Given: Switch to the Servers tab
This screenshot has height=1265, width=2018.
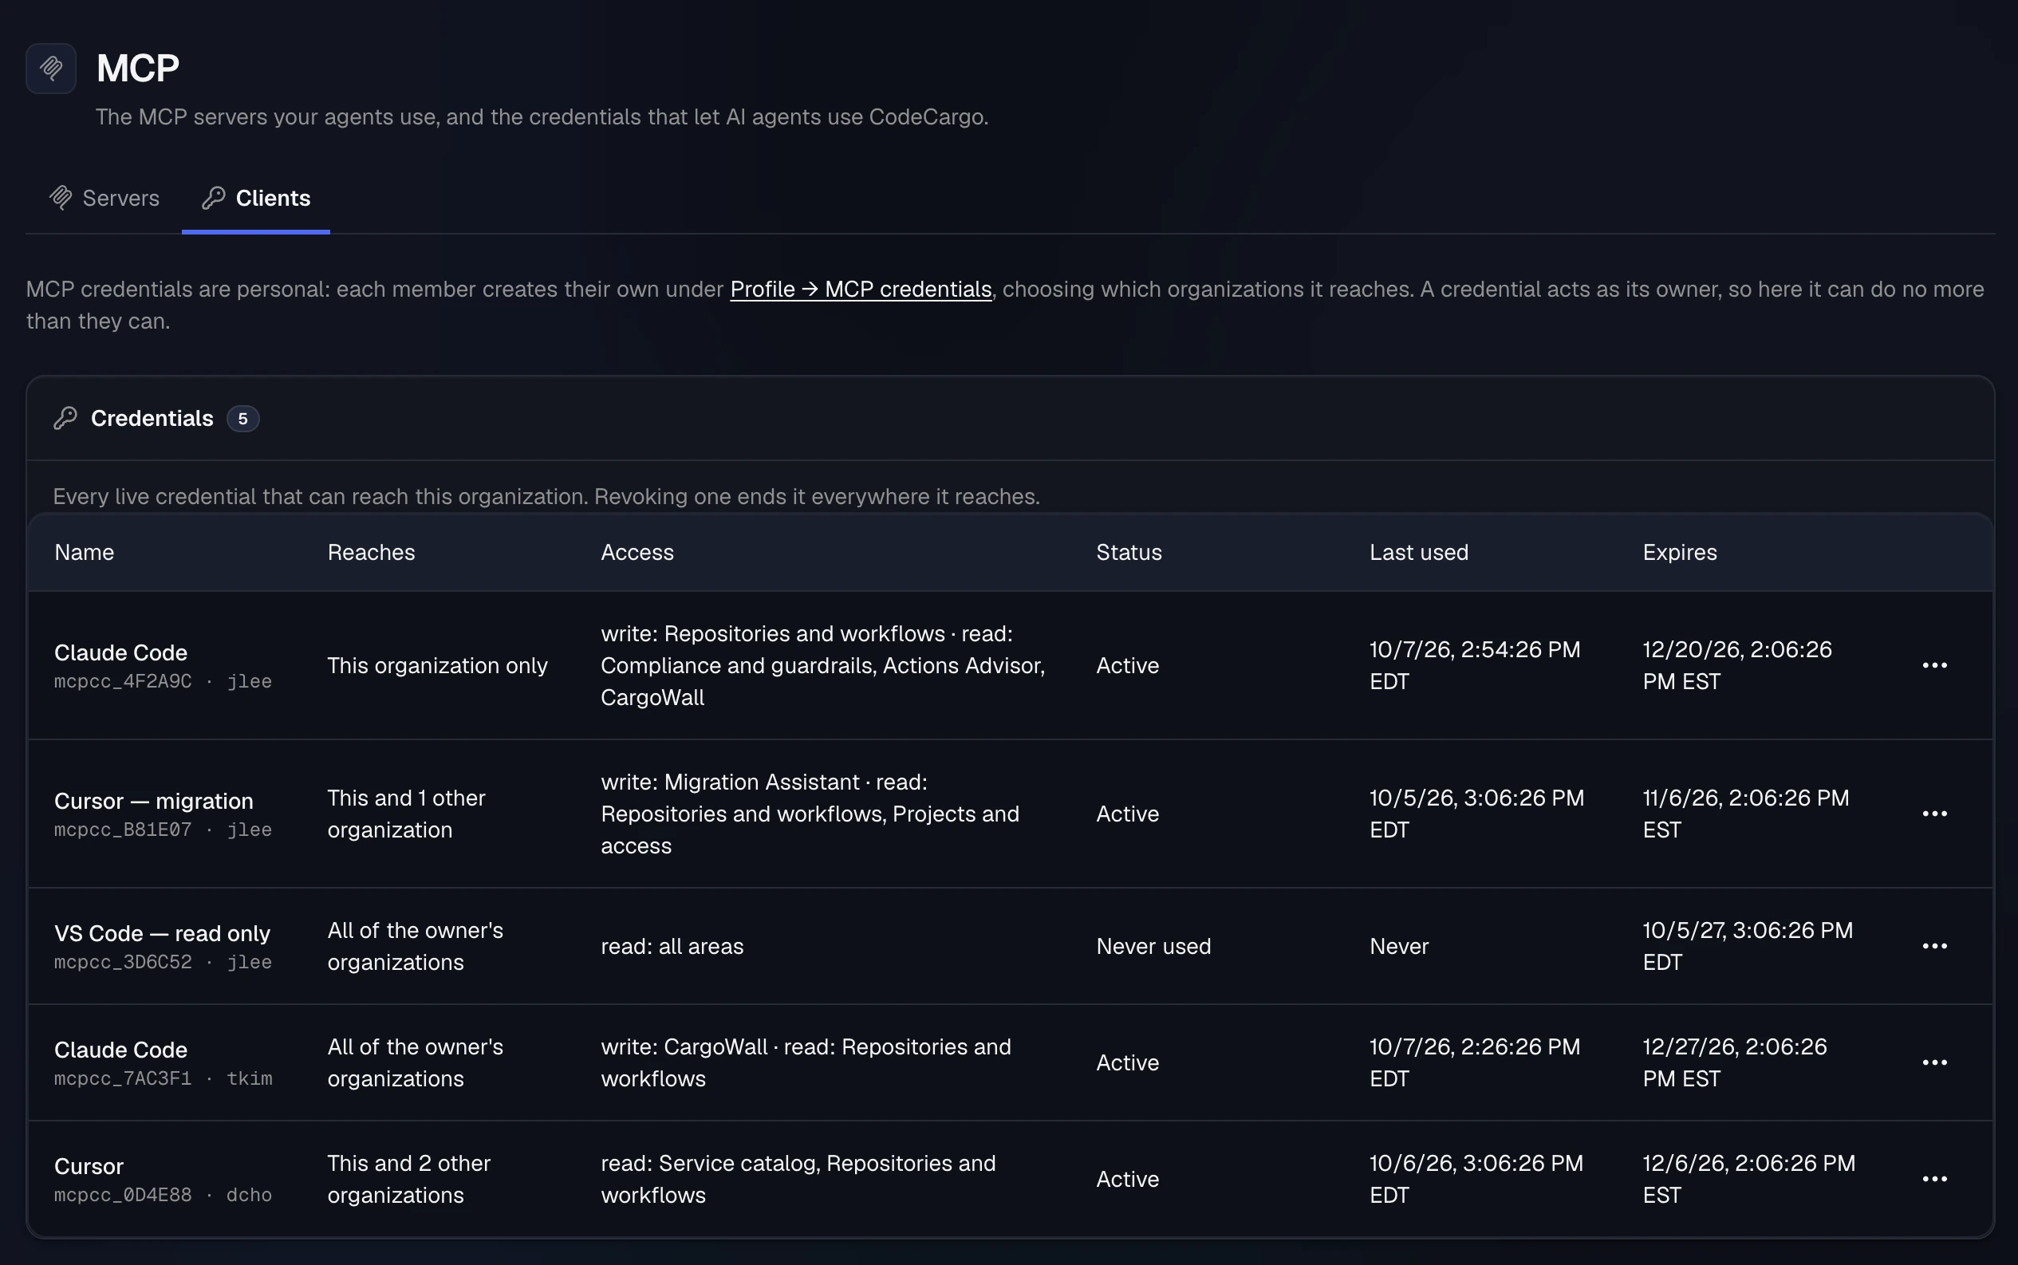Looking at the screenshot, I should click(x=104, y=199).
